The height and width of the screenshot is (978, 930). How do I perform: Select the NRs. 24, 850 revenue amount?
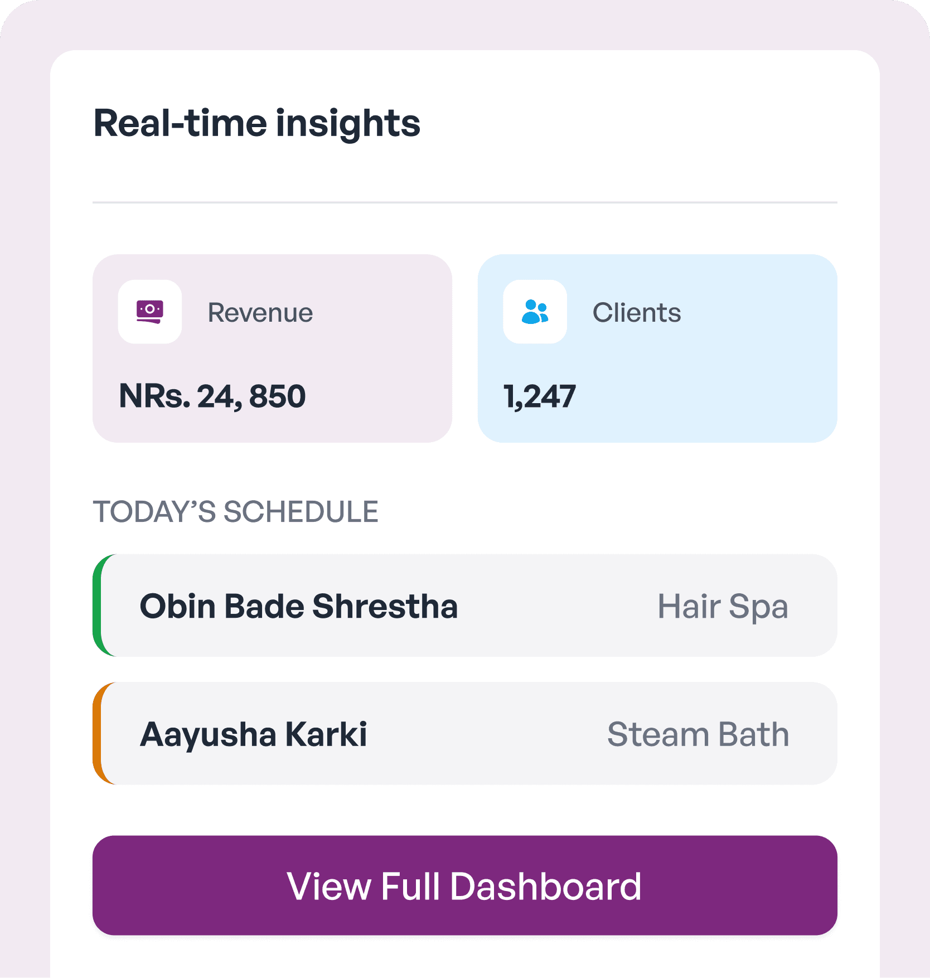click(212, 396)
